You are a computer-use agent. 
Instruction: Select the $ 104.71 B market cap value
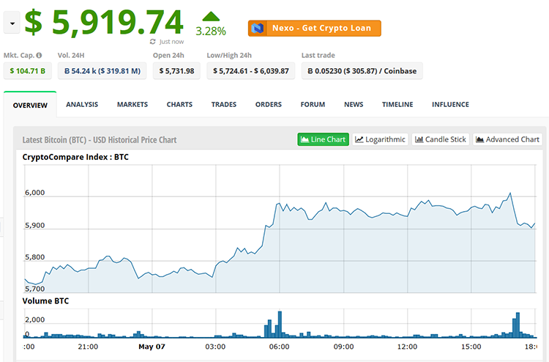tap(28, 71)
